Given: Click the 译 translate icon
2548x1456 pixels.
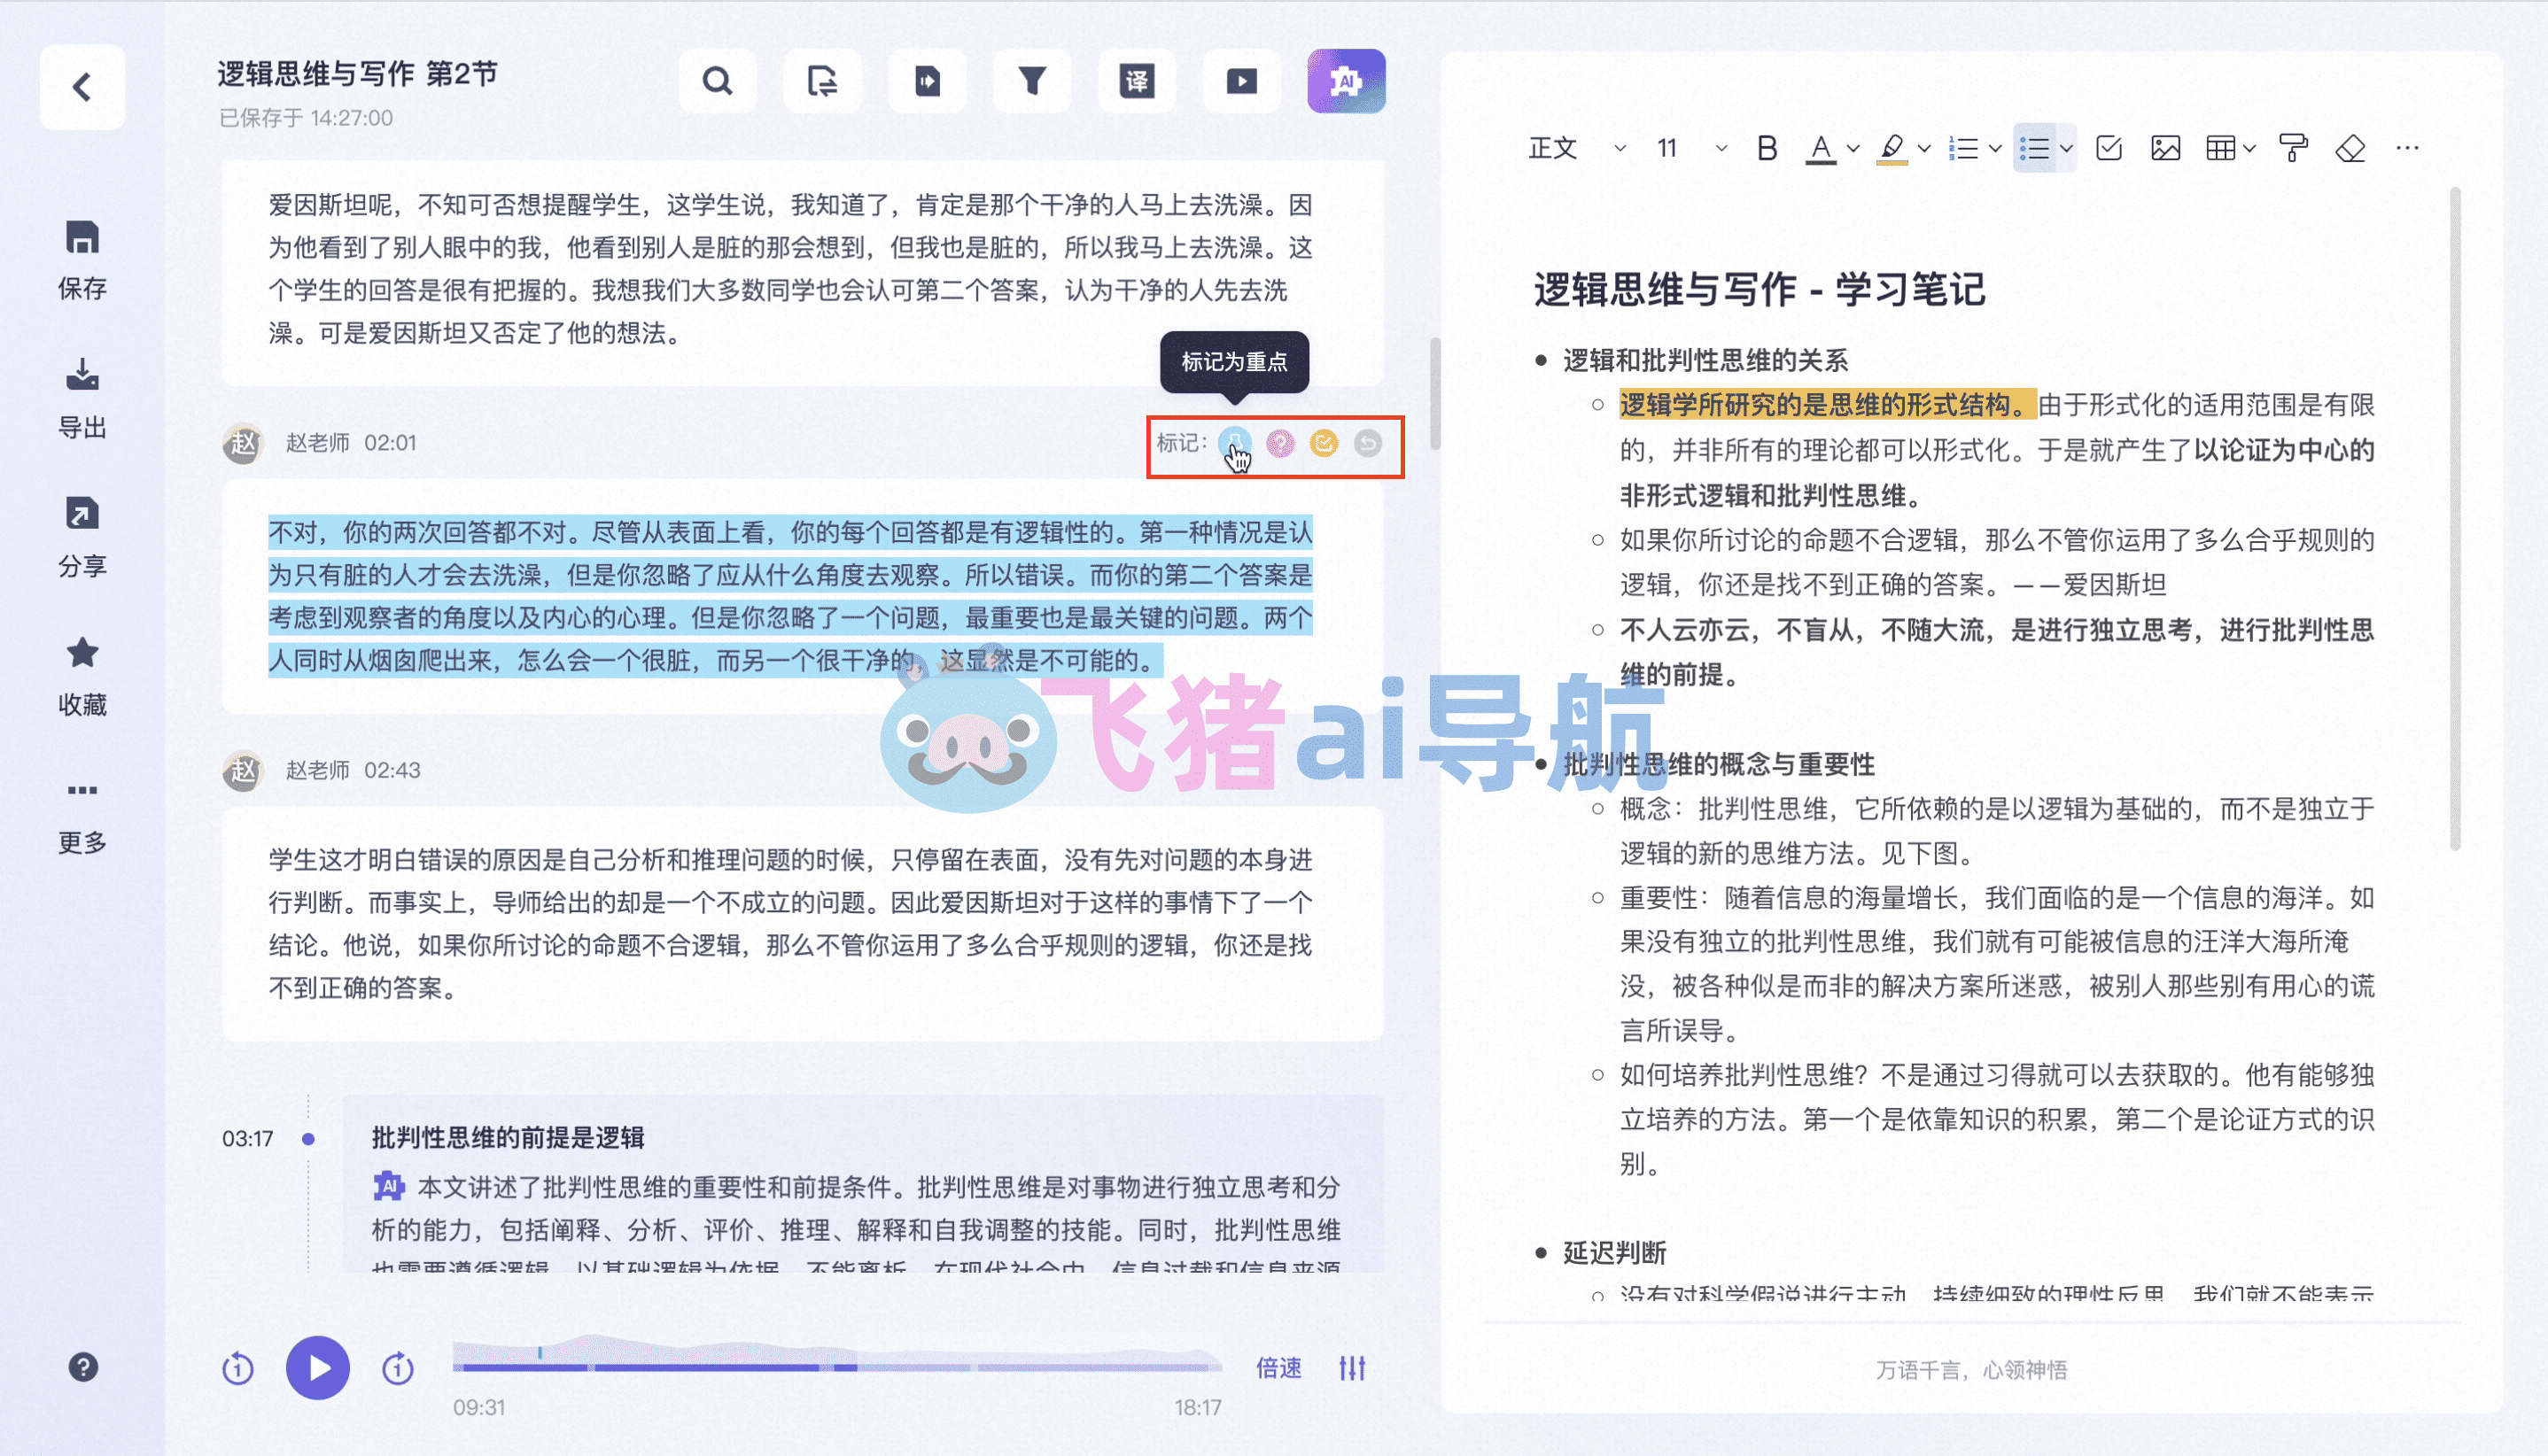Looking at the screenshot, I should click(1138, 81).
